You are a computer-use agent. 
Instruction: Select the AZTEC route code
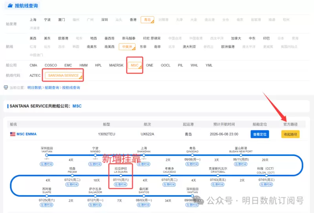35,75
